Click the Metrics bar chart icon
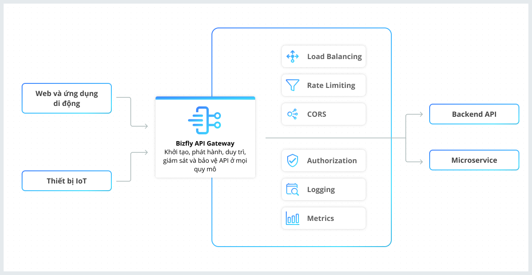The image size is (532, 275). 293,218
